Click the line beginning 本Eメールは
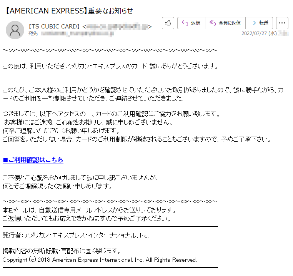293x276 pixels. click(x=89, y=210)
